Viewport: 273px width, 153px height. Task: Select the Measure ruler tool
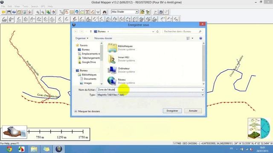[x=72, y=12]
